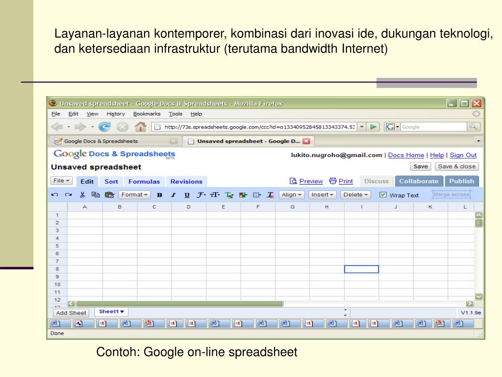Viewport: 502px width, 377px height.
Task: Click the Print link
Action: (346, 181)
